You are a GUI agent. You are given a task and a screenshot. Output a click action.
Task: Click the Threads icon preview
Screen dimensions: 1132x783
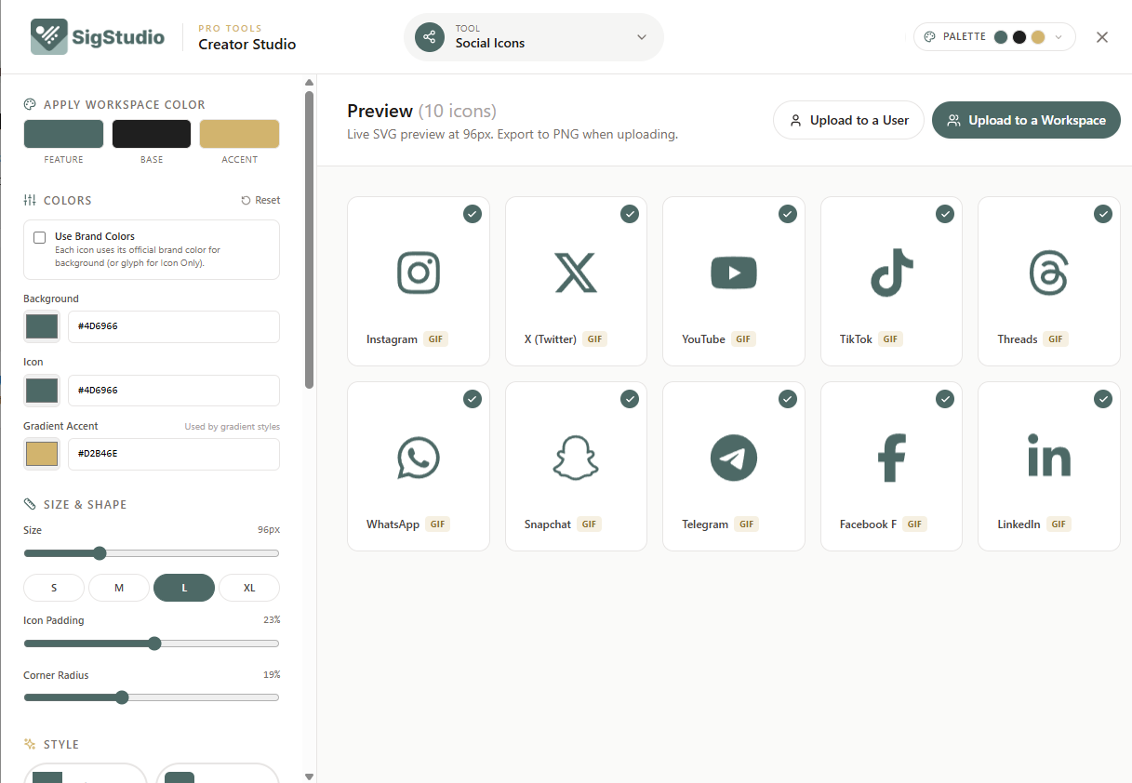pyautogui.click(x=1049, y=272)
